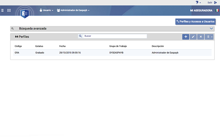Screen dimensions: 220x137
Task: Click the Búsqueda avanzada magnifier icon
Action: [x=13, y=29]
